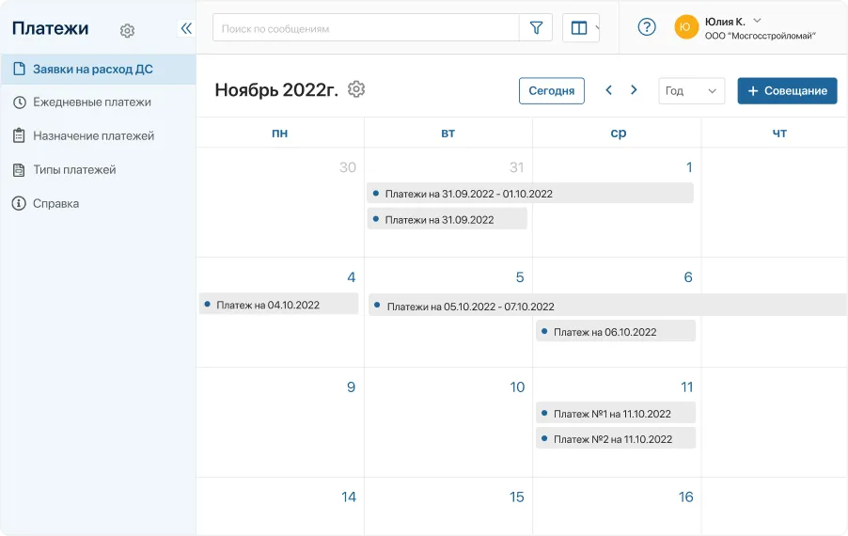Click the message search input field
Viewport: 848px width, 536px height.
(x=367, y=28)
